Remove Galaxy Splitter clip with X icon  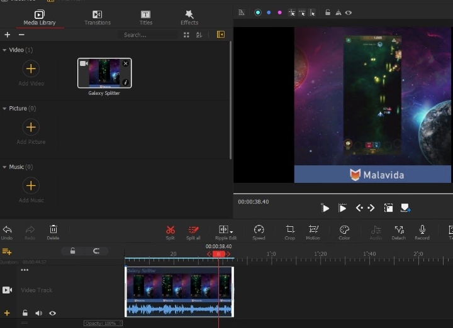pos(125,63)
